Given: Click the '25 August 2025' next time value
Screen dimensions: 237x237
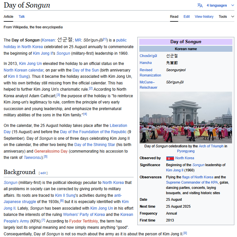Looking at the screenshot, I should (178, 206).
